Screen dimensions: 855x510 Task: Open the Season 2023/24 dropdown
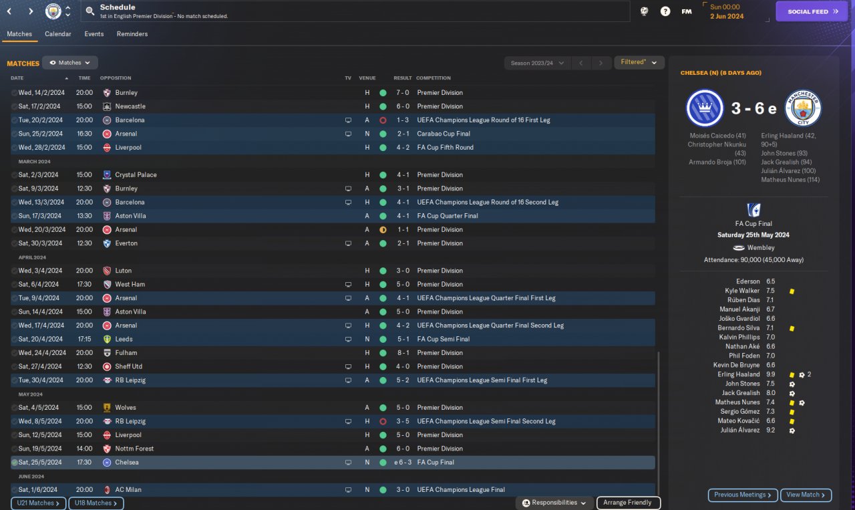pos(537,63)
